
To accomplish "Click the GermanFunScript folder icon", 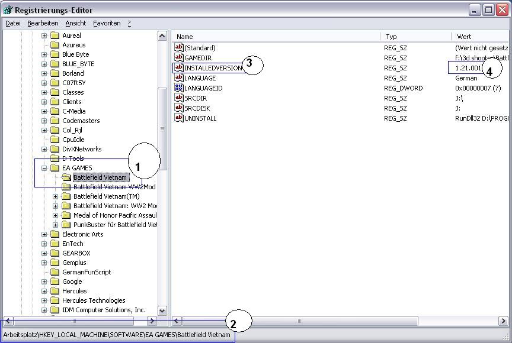I will pos(55,271).
